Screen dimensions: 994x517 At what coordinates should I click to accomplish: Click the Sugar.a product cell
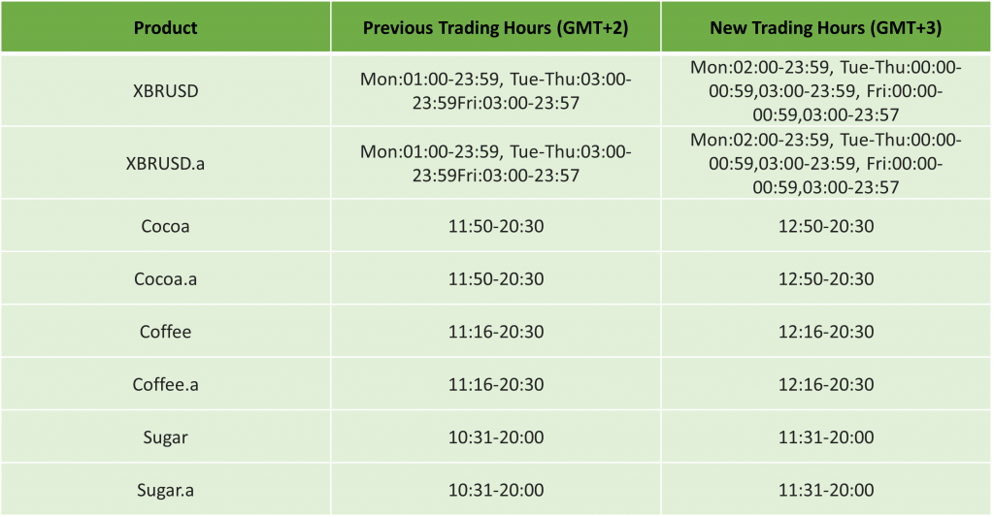click(165, 490)
